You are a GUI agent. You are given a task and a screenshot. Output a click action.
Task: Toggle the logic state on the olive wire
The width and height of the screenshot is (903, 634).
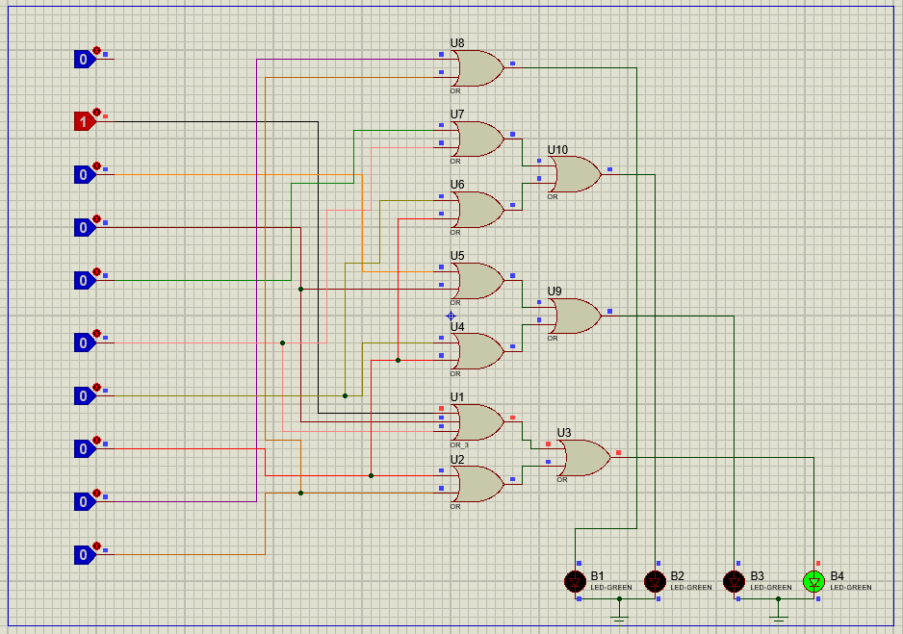(84, 395)
